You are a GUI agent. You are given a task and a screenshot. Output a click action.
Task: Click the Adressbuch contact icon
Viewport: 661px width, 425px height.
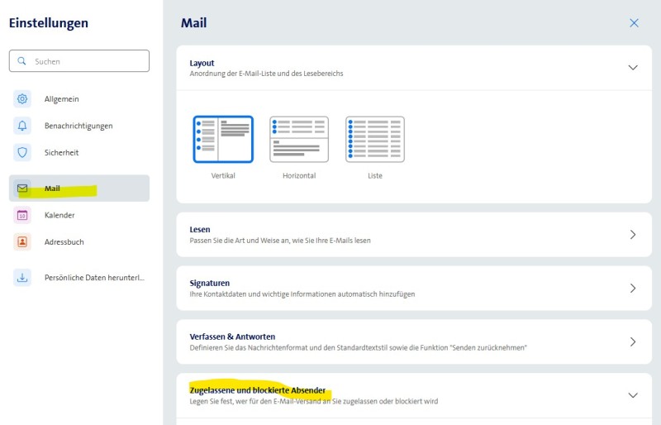pos(22,241)
